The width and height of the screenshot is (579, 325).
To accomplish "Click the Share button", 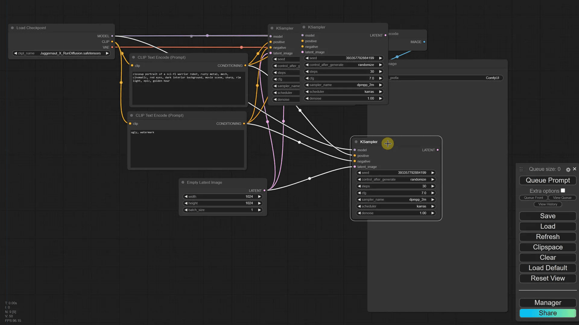I will click(548, 313).
